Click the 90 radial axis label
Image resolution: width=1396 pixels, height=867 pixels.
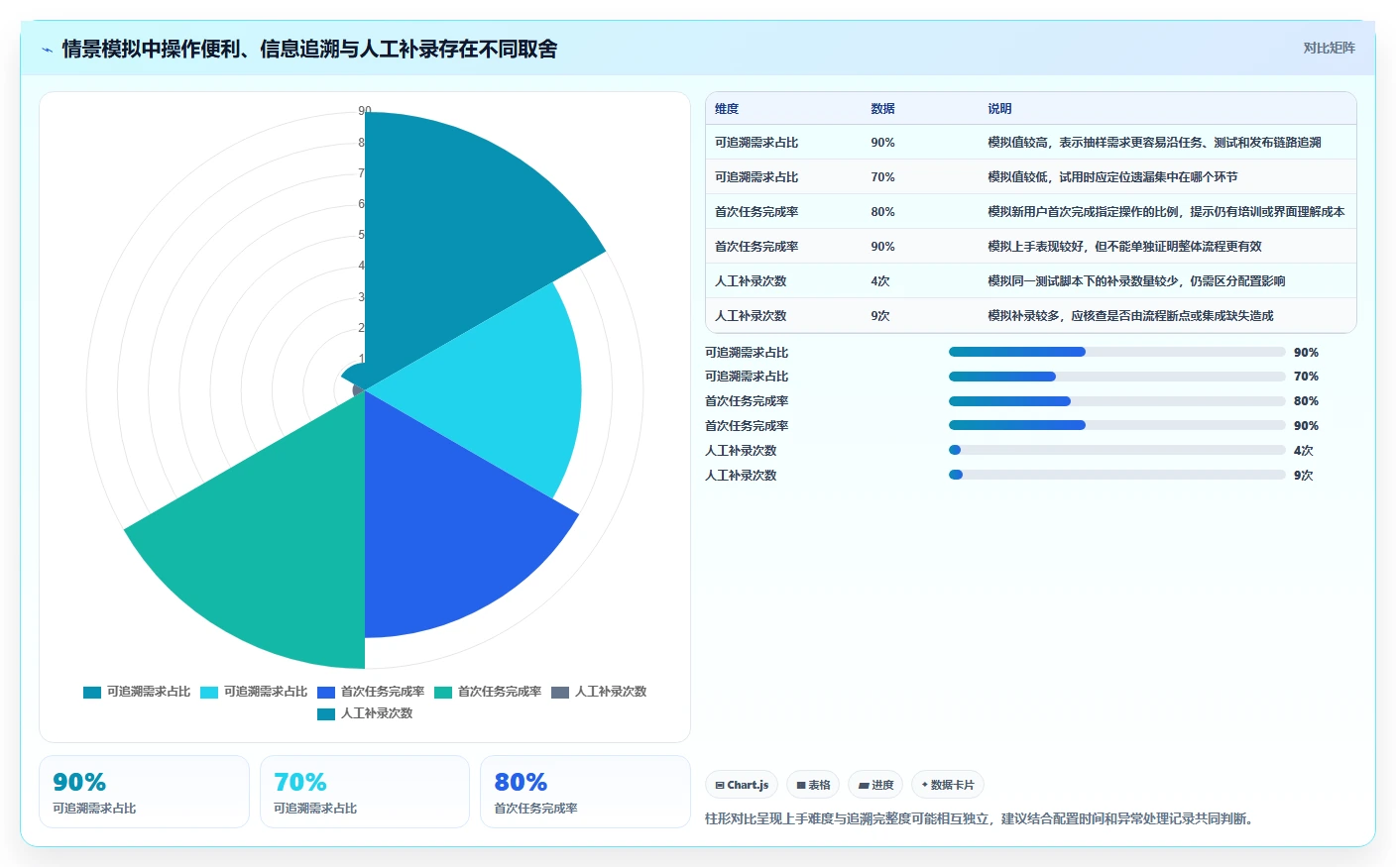pyautogui.click(x=364, y=111)
